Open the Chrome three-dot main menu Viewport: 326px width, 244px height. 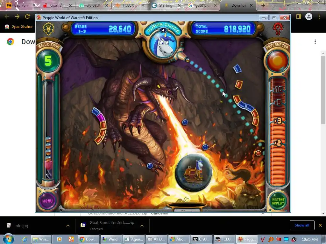click(319, 17)
